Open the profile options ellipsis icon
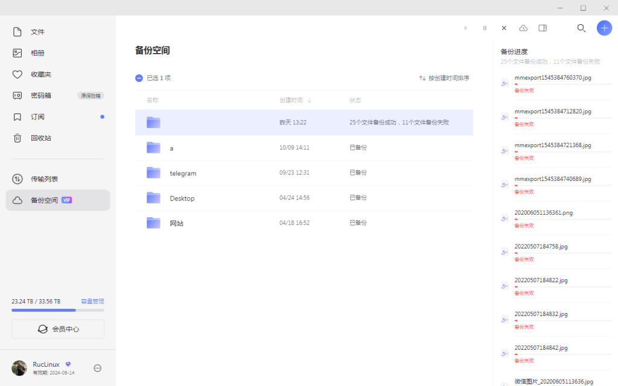618x386 pixels. pos(97,368)
